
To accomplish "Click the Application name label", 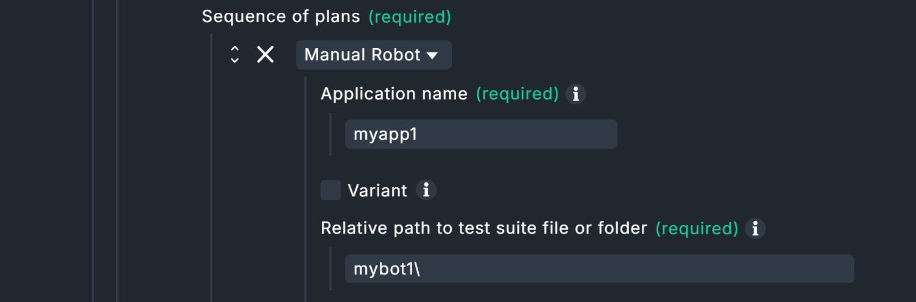I will (x=394, y=94).
